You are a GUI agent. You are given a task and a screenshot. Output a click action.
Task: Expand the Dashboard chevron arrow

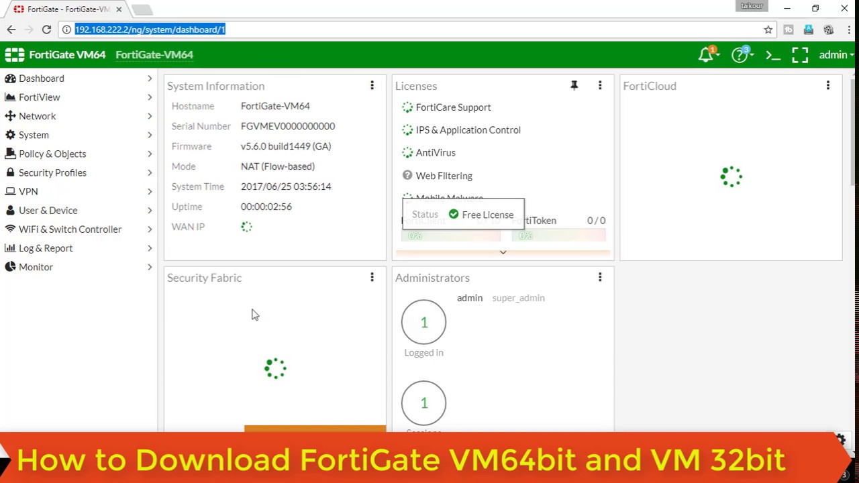tap(150, 78)
